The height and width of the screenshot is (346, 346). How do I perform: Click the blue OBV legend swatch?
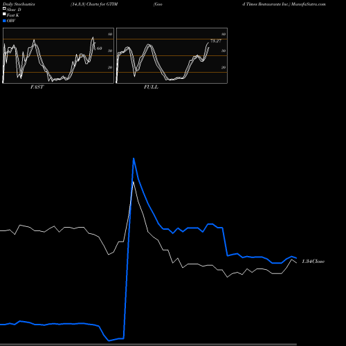(4, 21)
